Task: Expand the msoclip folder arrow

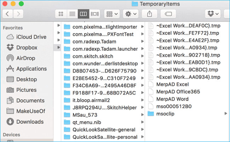Action: [226, 114]
